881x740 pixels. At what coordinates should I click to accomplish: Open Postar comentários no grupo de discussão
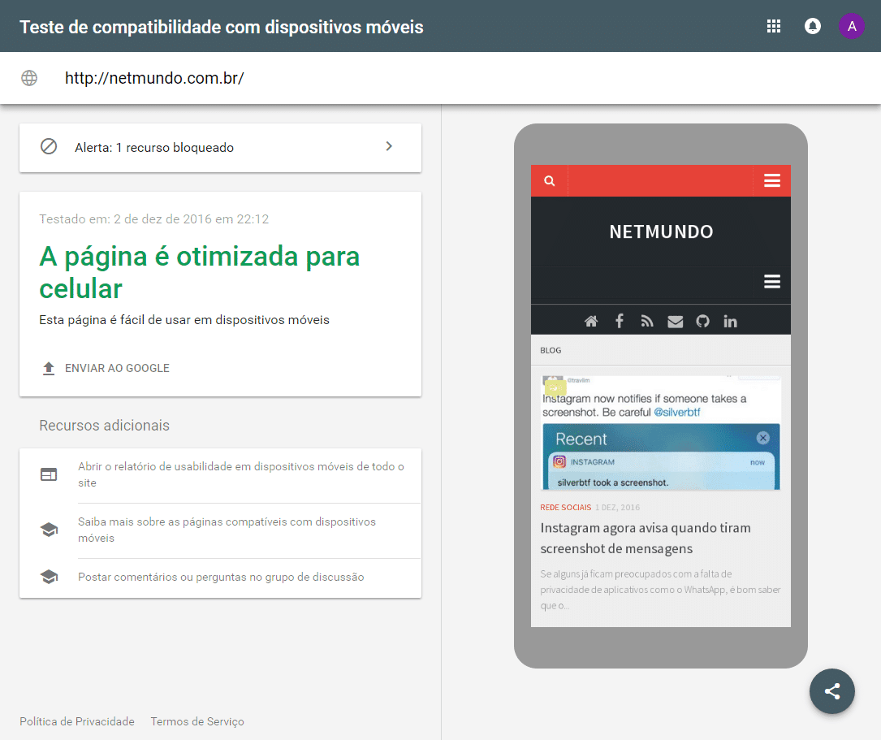(x=221, y=577)
